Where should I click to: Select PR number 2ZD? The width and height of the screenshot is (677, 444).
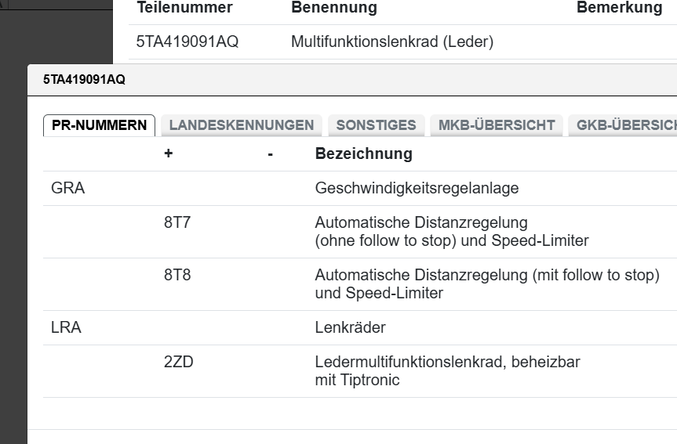point(178,363)
